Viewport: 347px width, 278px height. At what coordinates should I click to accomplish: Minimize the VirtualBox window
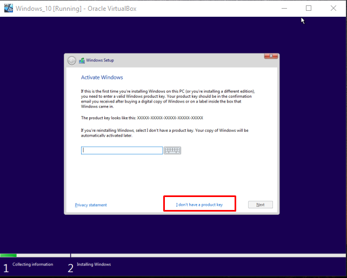[x=284, y=8]
